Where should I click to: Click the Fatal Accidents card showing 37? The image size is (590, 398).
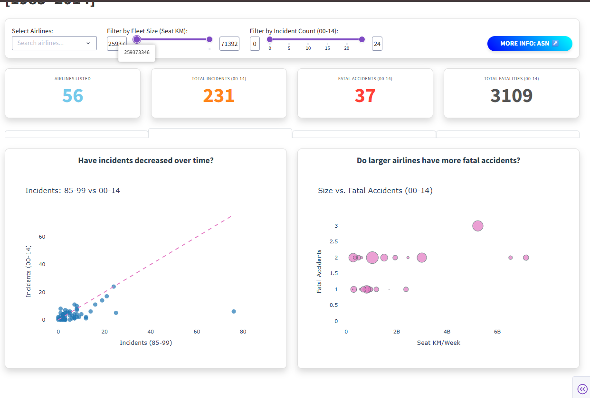(365, 93)
